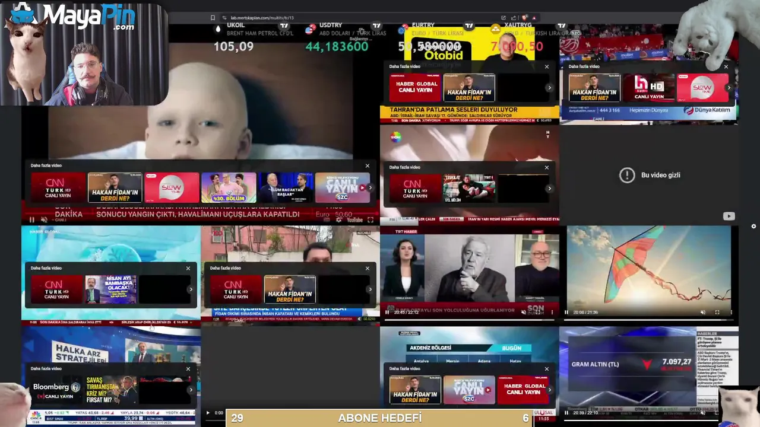Close suggestions panel over the Otobid video
This screenshot has width=760, height=427.
pyautogui.click(x=547, y=66)
